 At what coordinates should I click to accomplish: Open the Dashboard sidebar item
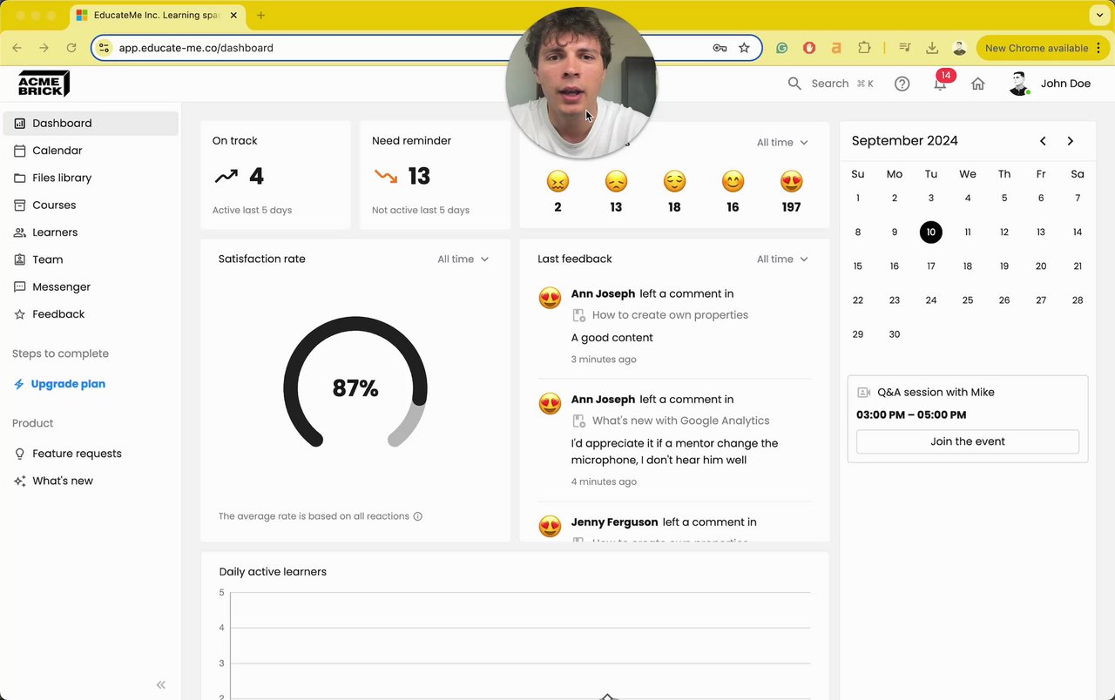coord(91,123)
